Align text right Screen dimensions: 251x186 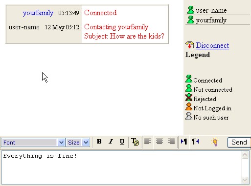(x=171, y=142)
